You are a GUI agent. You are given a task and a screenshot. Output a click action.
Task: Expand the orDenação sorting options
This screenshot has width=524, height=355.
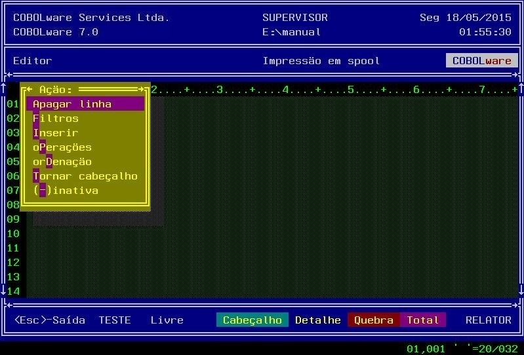pos(62,162)
